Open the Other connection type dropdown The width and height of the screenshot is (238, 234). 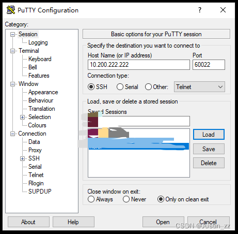[x=199, y=87]
